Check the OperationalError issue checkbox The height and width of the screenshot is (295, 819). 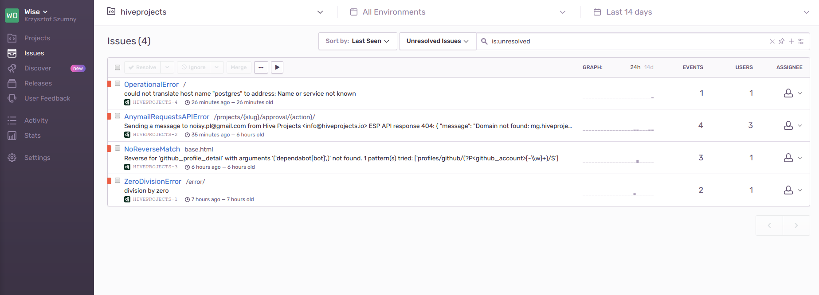[x=118, y=83]
